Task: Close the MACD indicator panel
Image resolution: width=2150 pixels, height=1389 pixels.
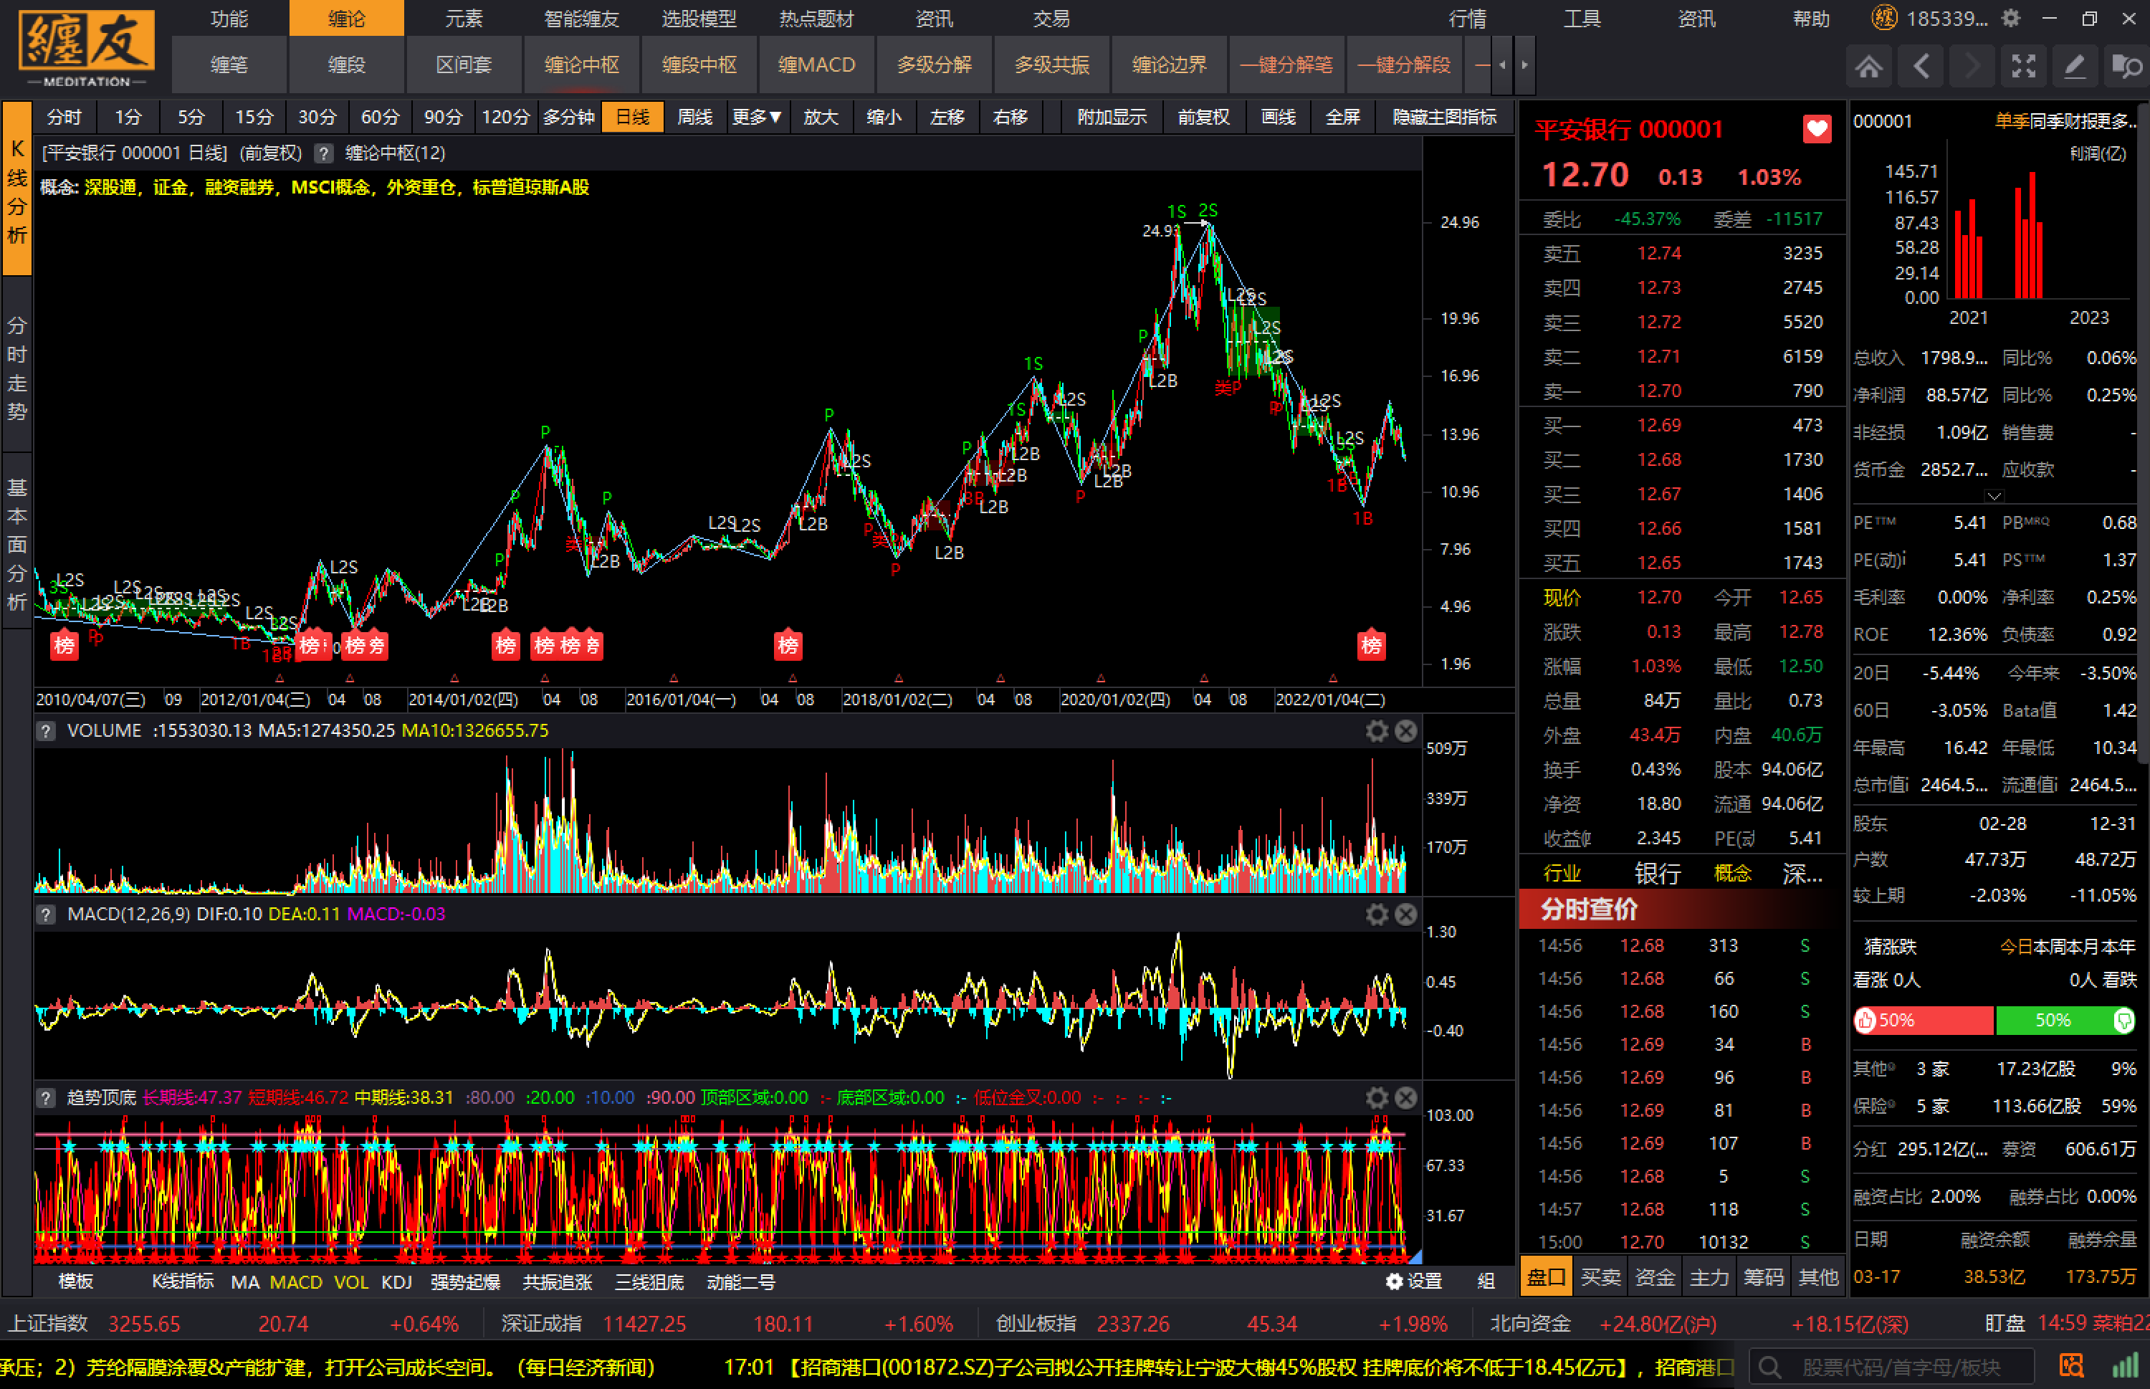Action: [x=1406, y=915]
